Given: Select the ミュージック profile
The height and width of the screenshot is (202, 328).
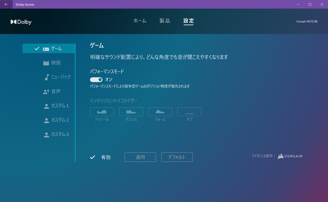Looking at the screenshot, I should (49, 77).
